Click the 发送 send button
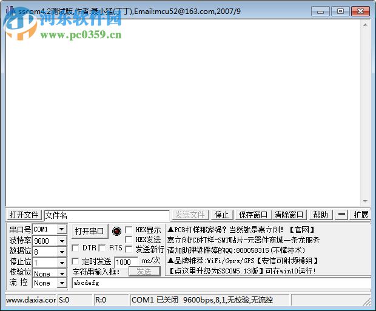Image resolution: width=376 pixels, height=311 pixels. point(144,271)
